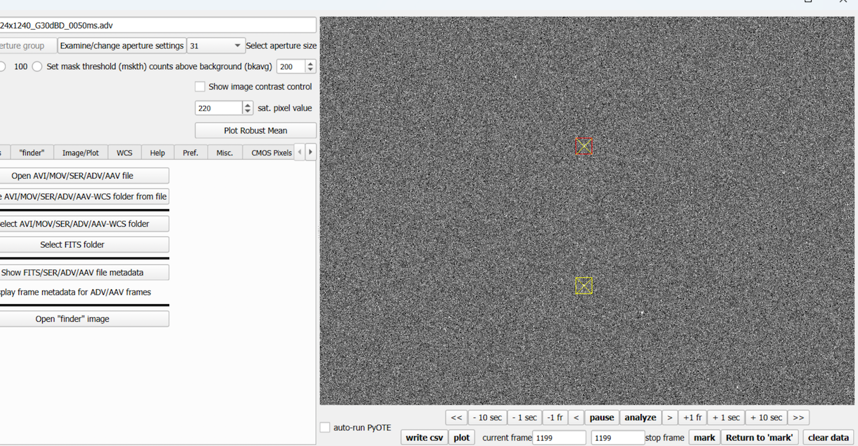Open "finder" image button
The width and height of the screenshot is (858, 446).
73,319
